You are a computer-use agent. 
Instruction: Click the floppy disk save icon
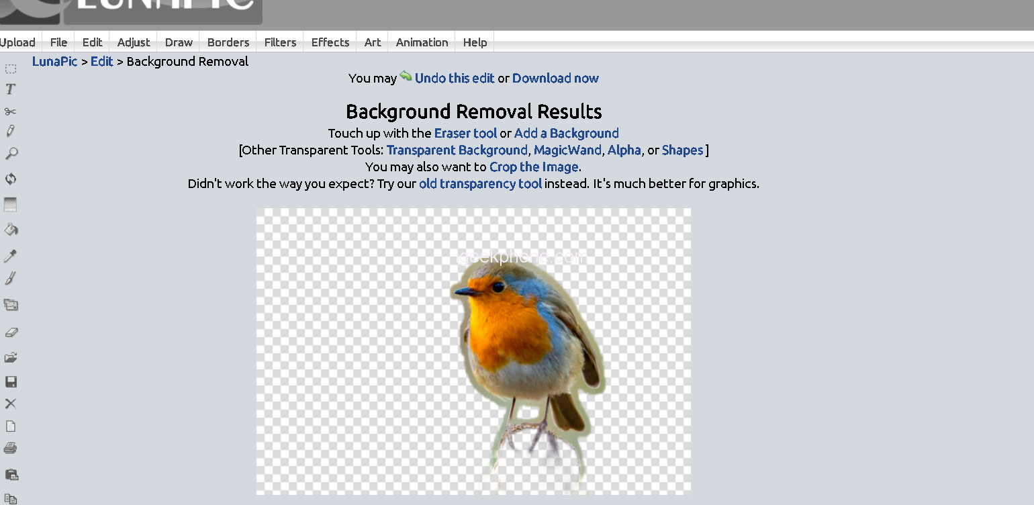(11, 382)
